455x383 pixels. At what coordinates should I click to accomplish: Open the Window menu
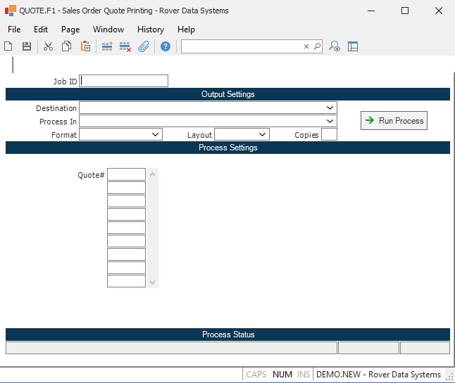pyautogui.click(x=108, y=30)
